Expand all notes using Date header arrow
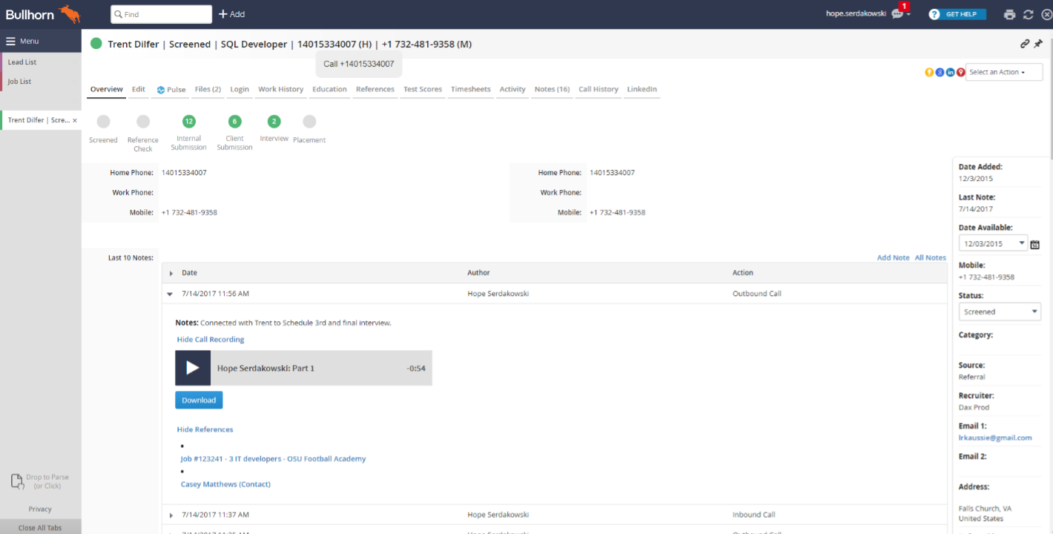1053x534 pixels. tap(171, 274)
